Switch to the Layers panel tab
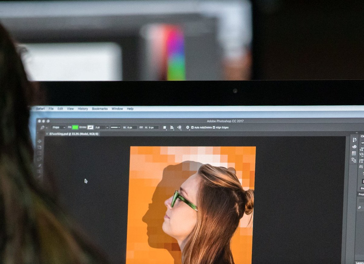Image resolution: width=364 pixels, height=264 pixels. (x=360, y=262)
